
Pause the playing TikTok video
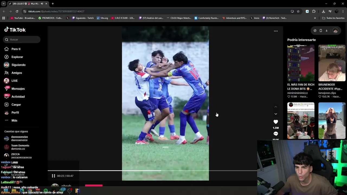(x=53, y=176)
